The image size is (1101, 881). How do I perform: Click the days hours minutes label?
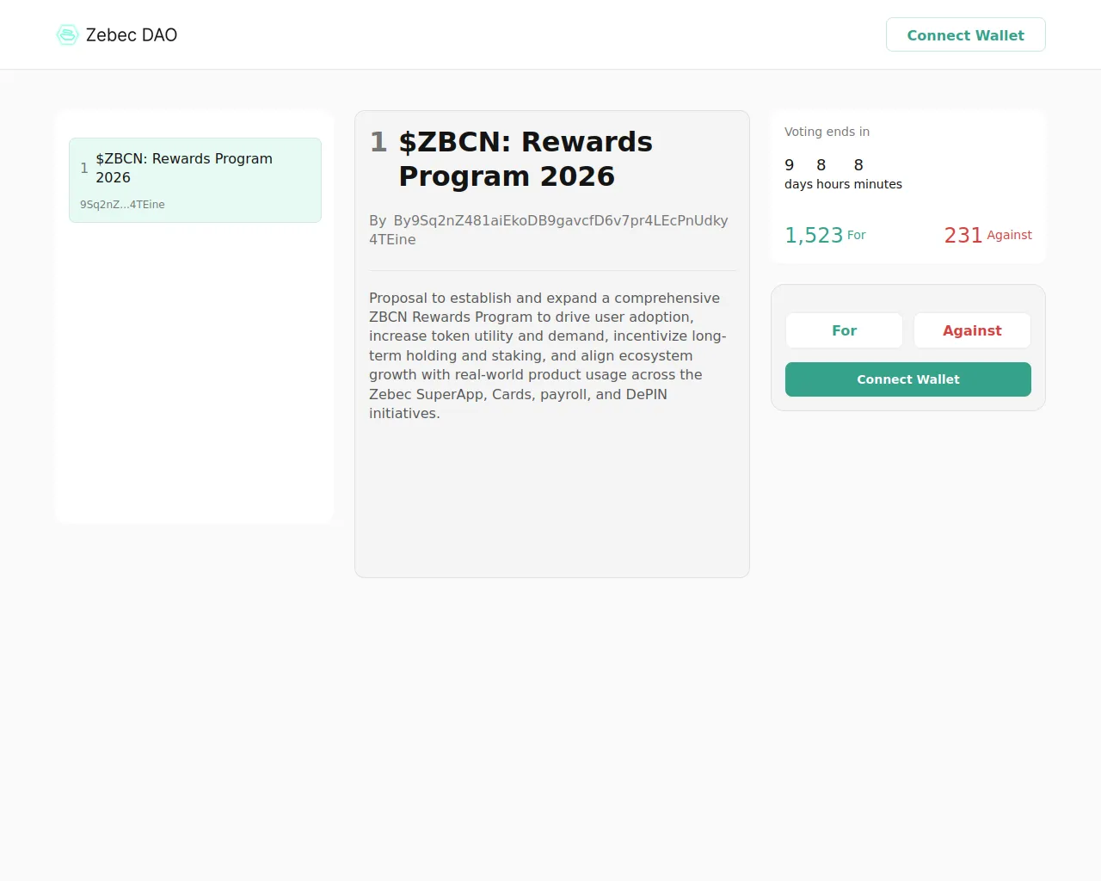click(x=843, y=184)
